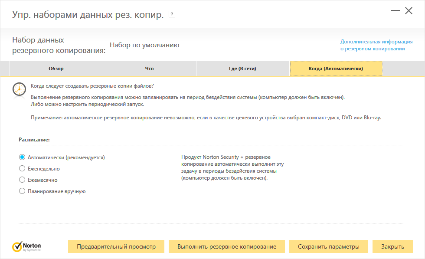
Task: Select the Когда (Автоматически) tab
Action: 336,69
